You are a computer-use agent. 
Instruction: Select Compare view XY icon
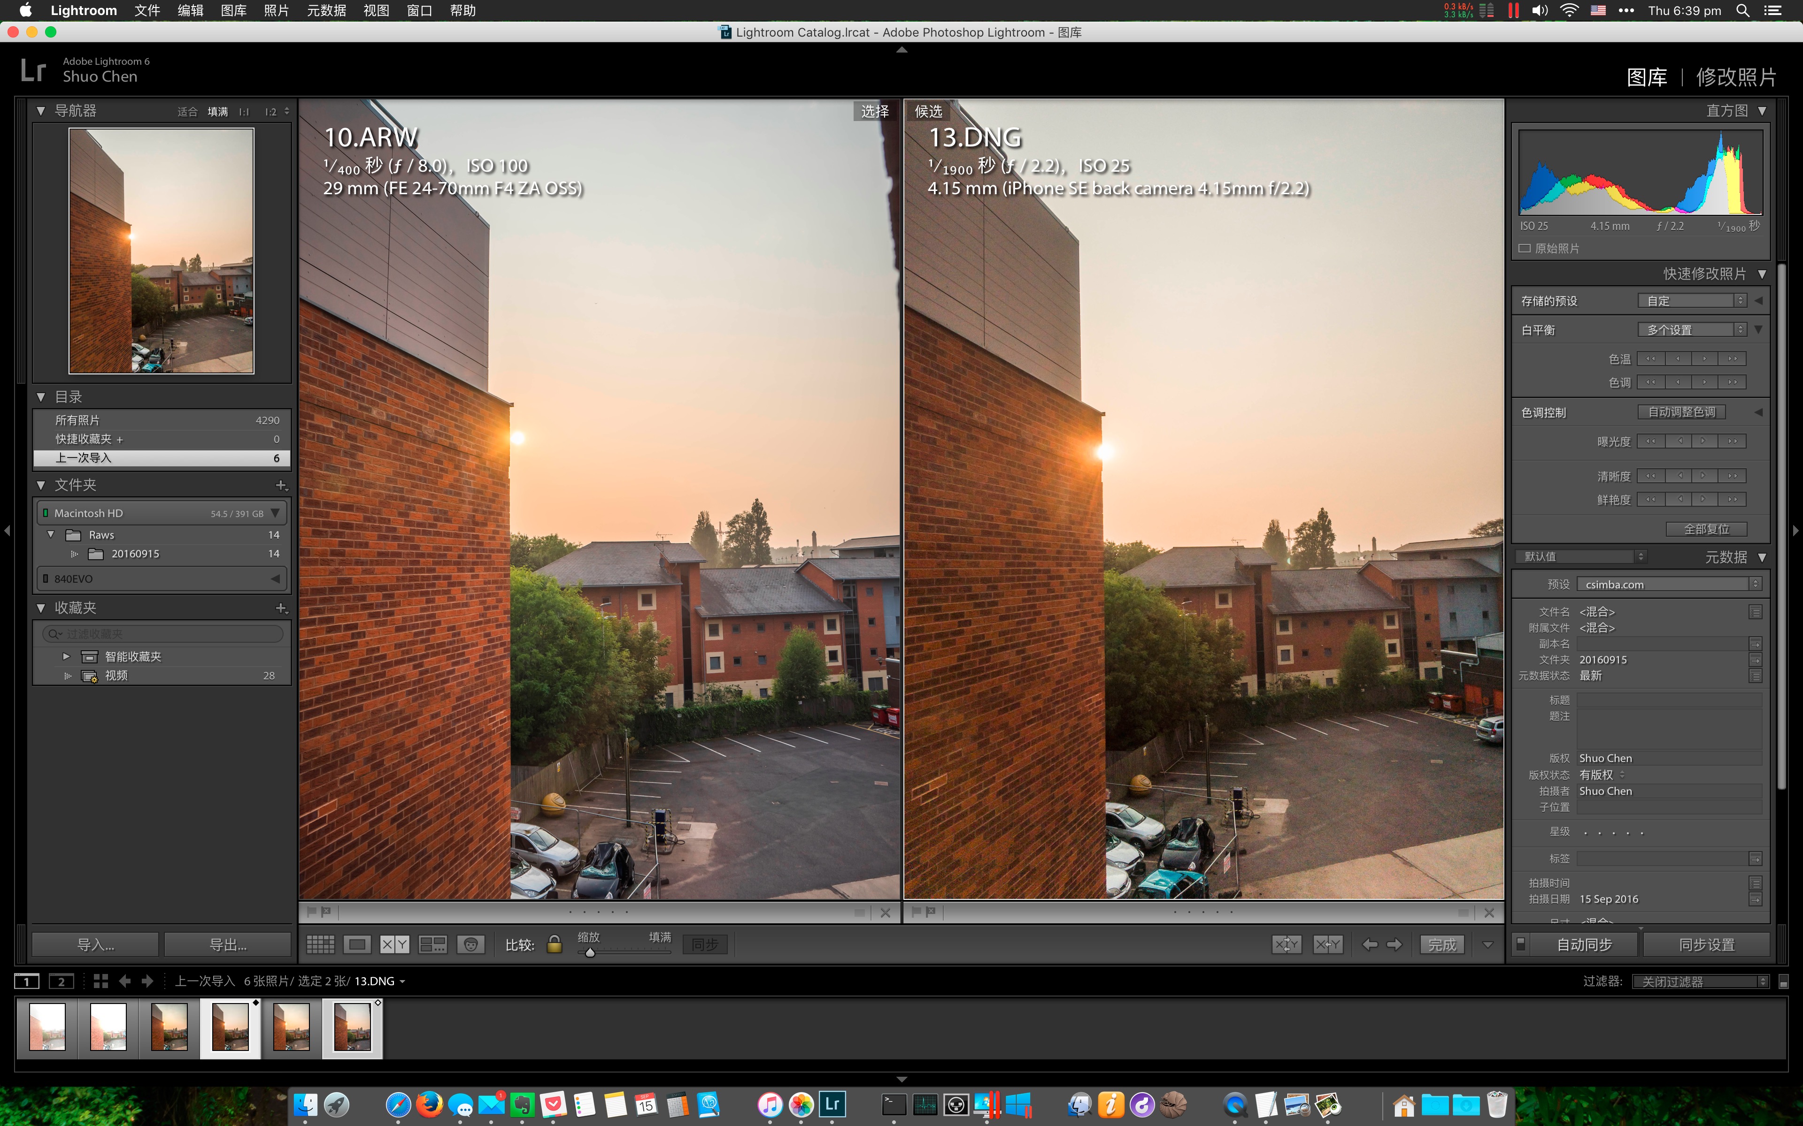[394, 944]
